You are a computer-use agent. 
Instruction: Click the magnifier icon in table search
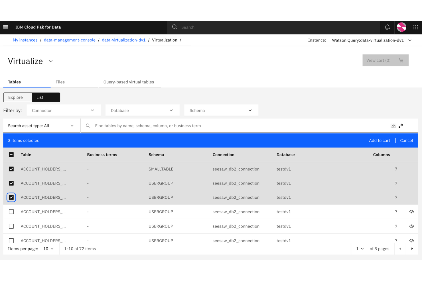point(88,126)
